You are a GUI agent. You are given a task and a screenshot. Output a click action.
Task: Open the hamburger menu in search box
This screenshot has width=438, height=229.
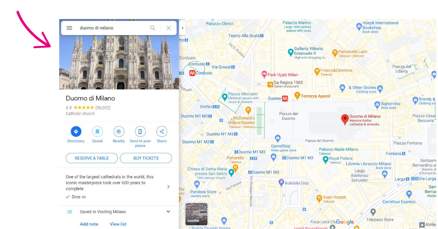(x=69, y=28)
